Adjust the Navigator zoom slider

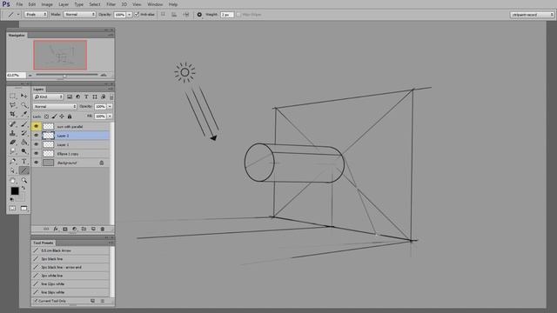click(65, 76)
